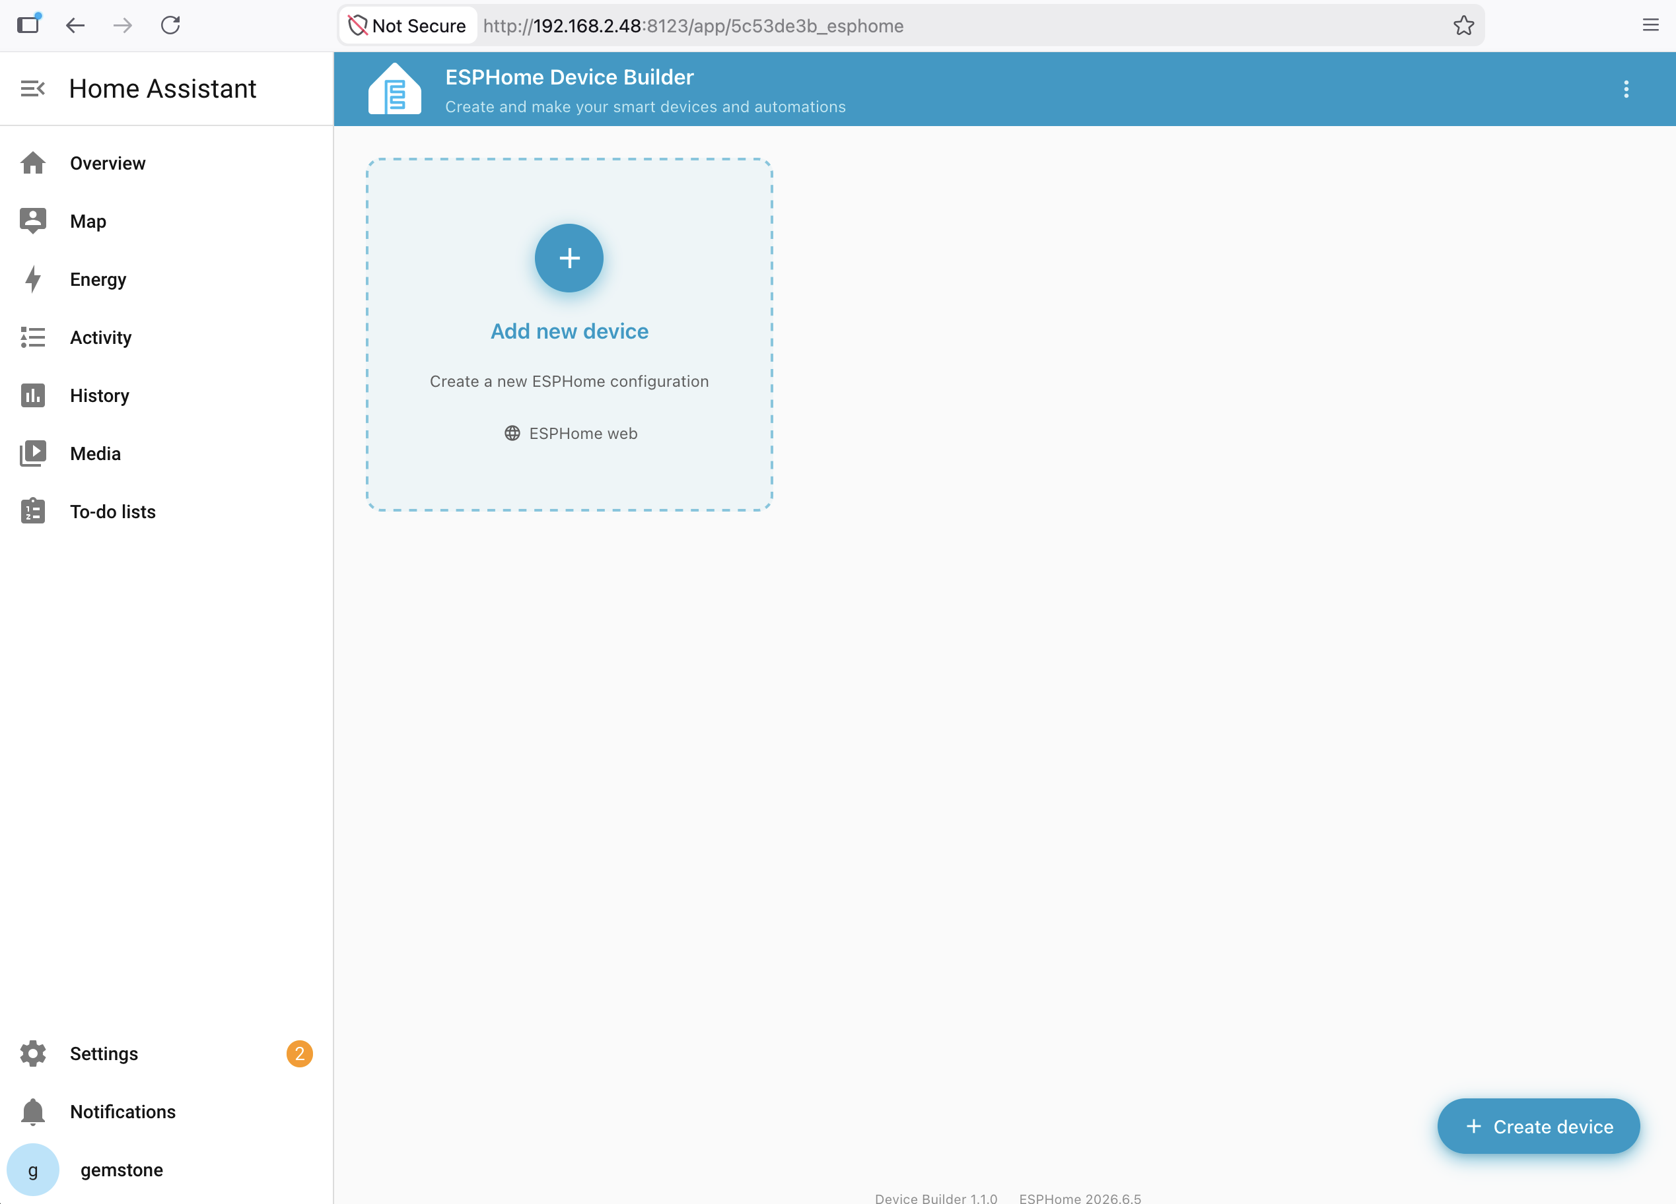Select the Activity menu label
This screenshot has height=1204, width=1676.
pos(100,337)
